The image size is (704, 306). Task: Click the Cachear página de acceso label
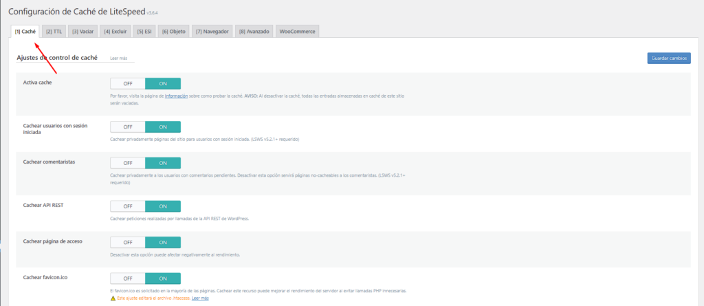click(52, 241)
